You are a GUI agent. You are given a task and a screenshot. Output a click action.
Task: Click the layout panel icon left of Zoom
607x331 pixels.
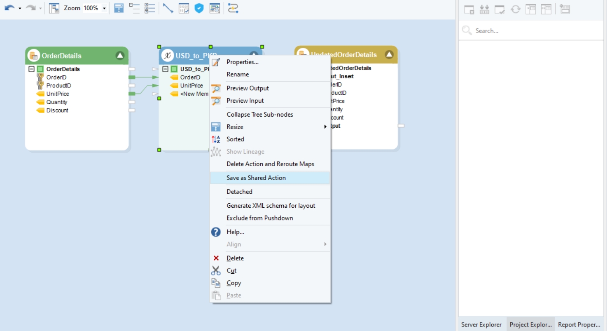54,8
